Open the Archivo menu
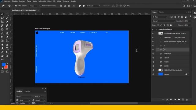This screenshot has width=196, height=110. (7, 1)
